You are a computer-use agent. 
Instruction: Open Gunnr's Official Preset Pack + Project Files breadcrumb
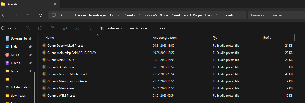tap(179, 15)
